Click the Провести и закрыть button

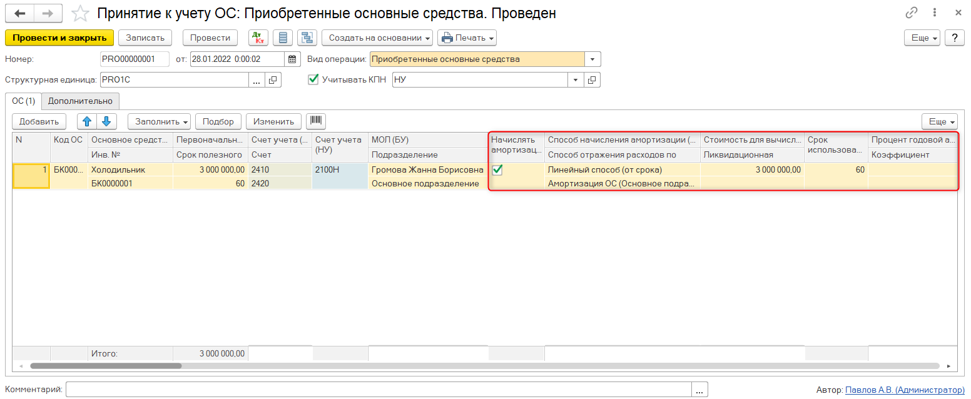coord(59,38)
